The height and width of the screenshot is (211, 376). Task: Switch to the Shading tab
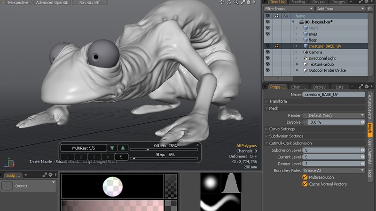pyautogui.click(x=298, y=2)
